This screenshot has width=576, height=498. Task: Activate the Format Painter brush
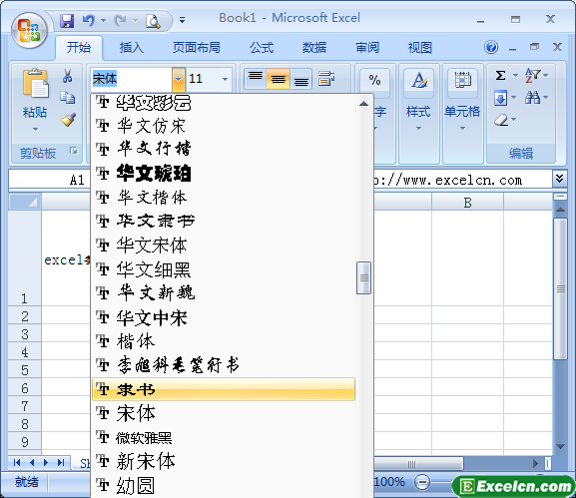(68, 120)
